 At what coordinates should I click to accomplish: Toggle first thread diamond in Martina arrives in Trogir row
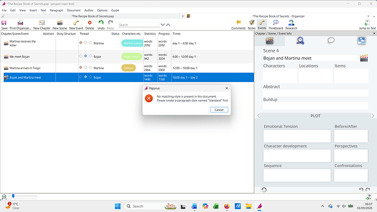point(81,67)
